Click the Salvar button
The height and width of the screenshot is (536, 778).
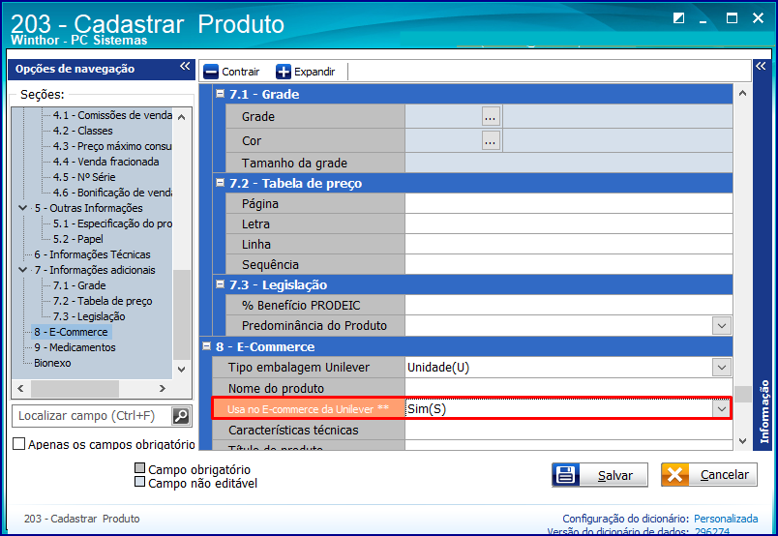[x=600, y=475]
